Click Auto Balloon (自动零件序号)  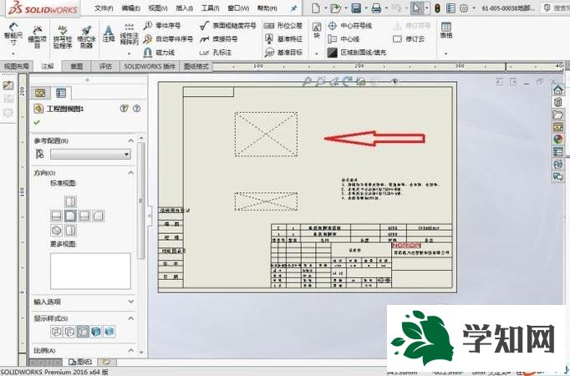[168, 39]
